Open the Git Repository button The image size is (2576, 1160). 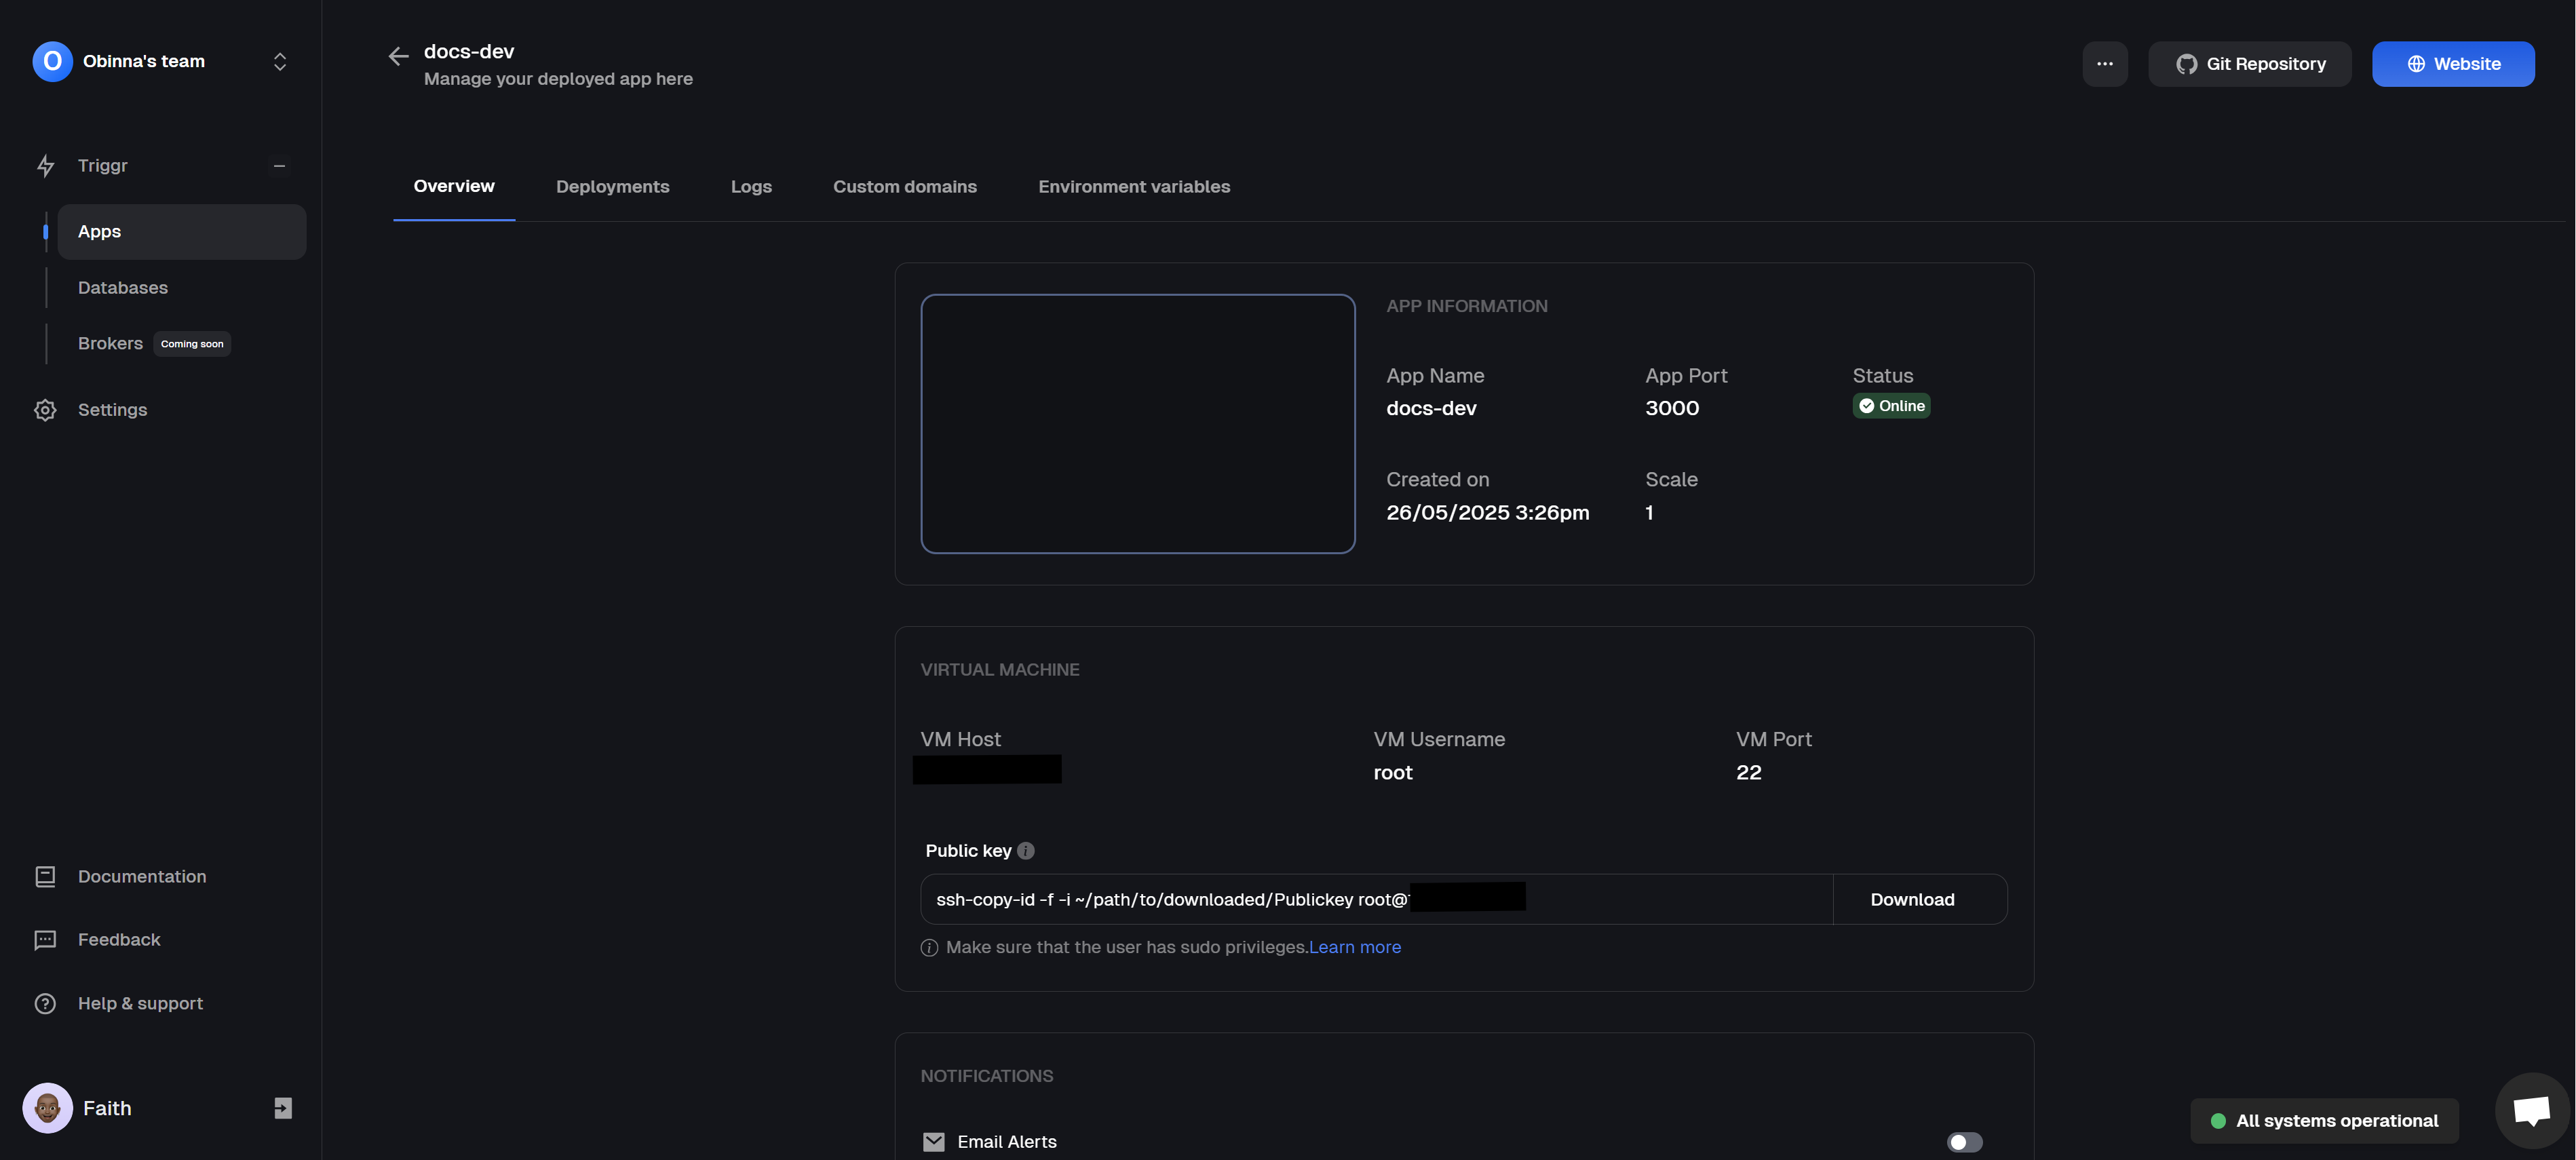[2250, 64]
